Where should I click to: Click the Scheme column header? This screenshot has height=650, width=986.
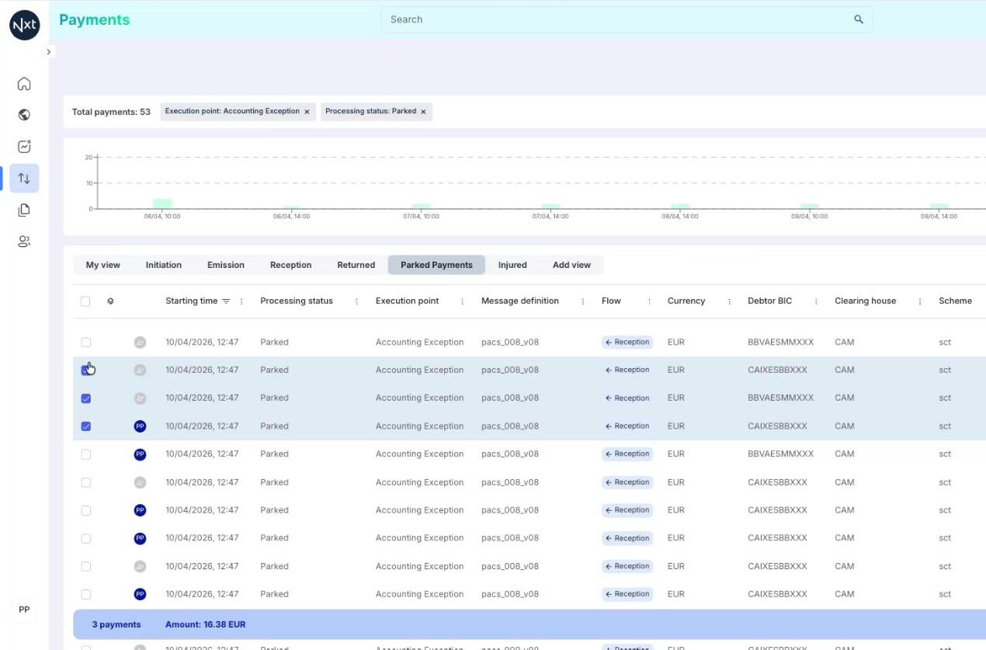tap(955, 301)
